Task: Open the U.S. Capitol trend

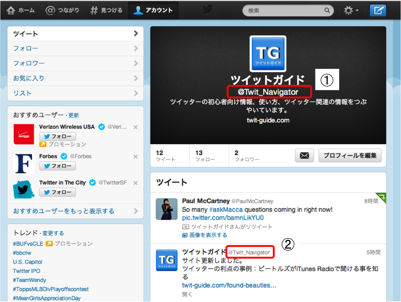Action: point(28,262)
